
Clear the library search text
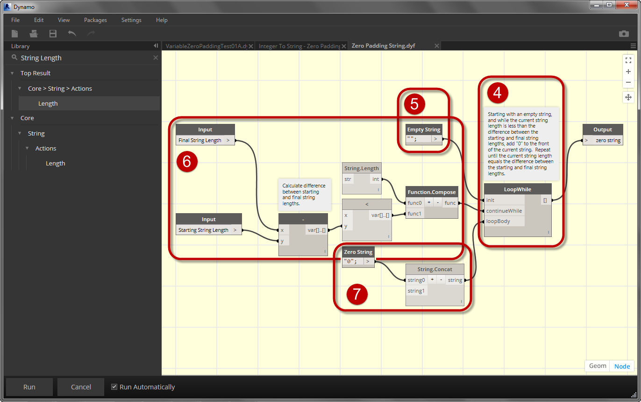tap(156, 57)
